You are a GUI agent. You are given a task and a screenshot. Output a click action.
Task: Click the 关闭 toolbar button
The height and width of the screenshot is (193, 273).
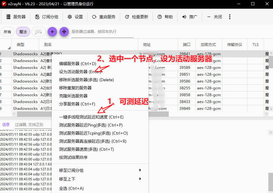(214, 17)
